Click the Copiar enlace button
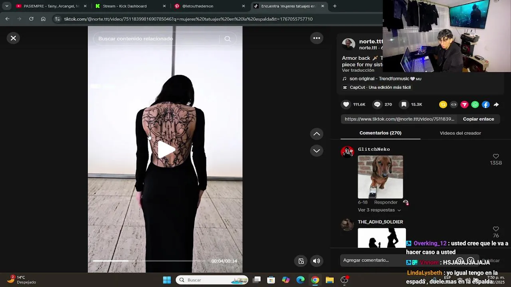Screen dimensions: 511x287 (478, 119)
